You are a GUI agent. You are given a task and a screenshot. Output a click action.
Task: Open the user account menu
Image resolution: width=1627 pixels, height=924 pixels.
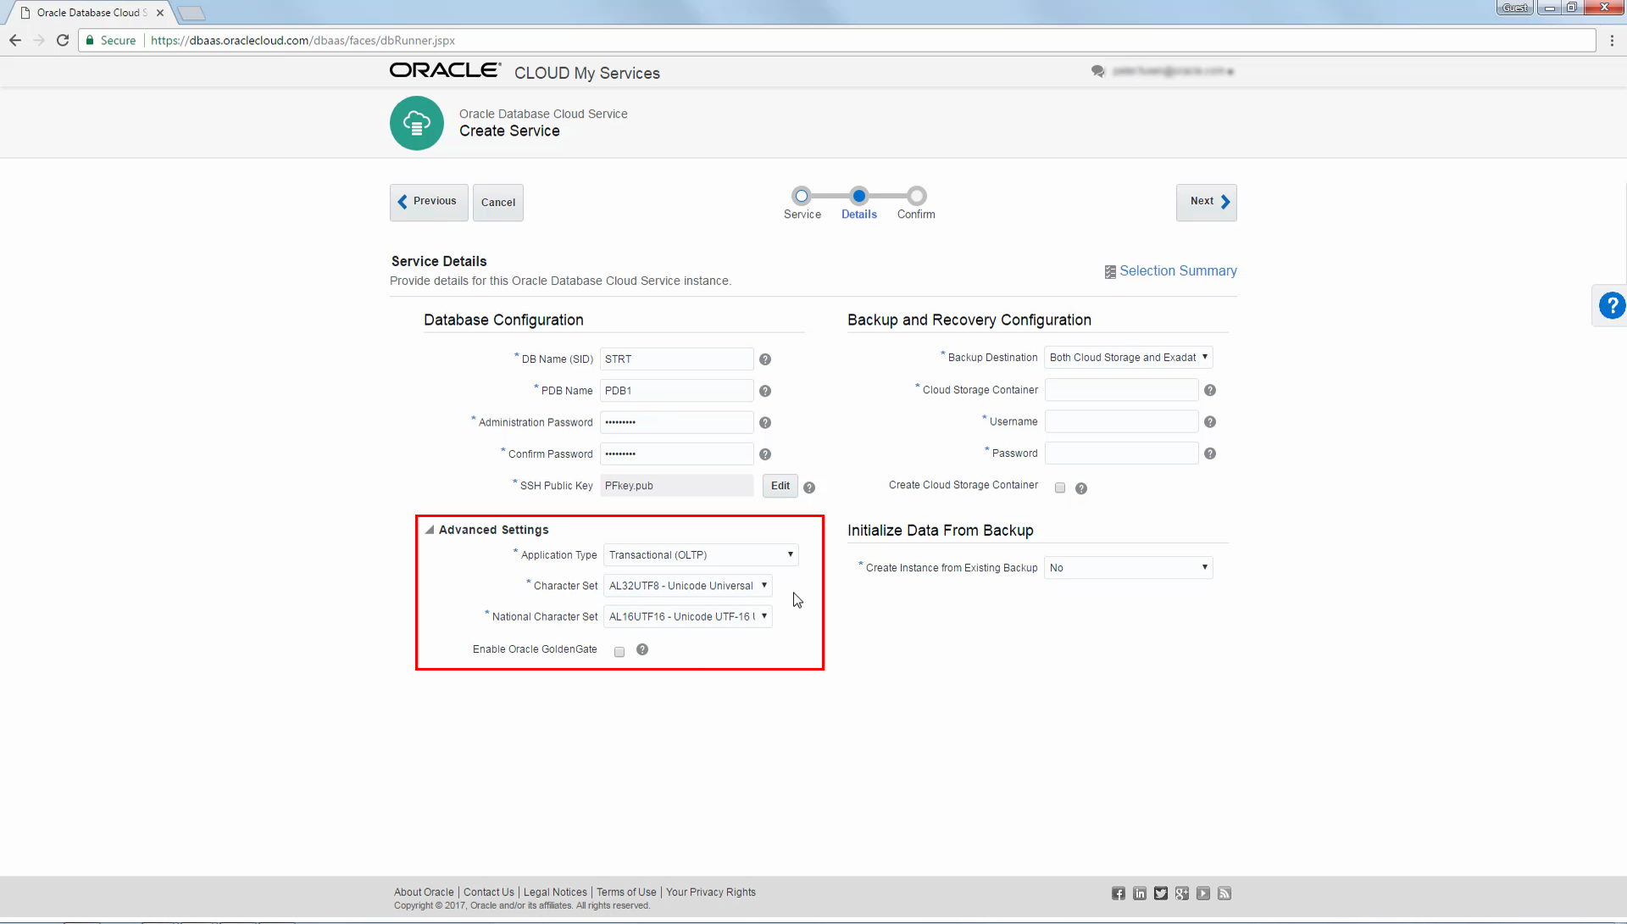[1173, 71]
